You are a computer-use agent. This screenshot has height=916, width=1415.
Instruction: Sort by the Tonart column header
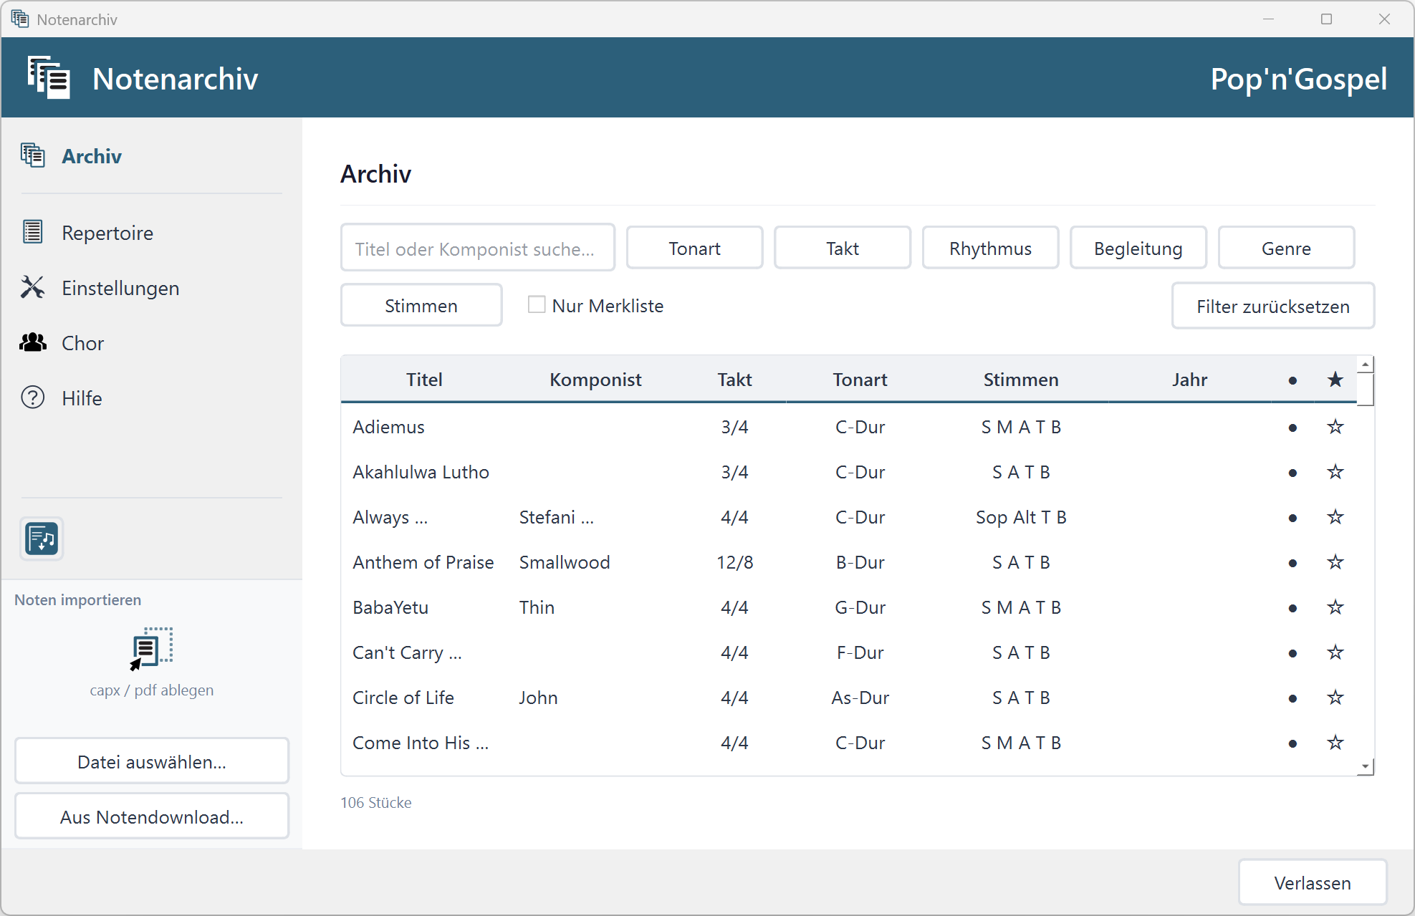[x=860, y=380]
